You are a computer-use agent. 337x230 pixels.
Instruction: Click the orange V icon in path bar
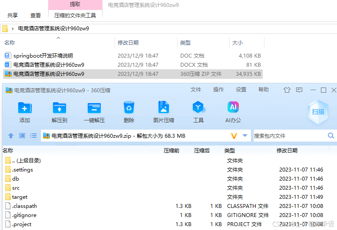tap(234, 136)
